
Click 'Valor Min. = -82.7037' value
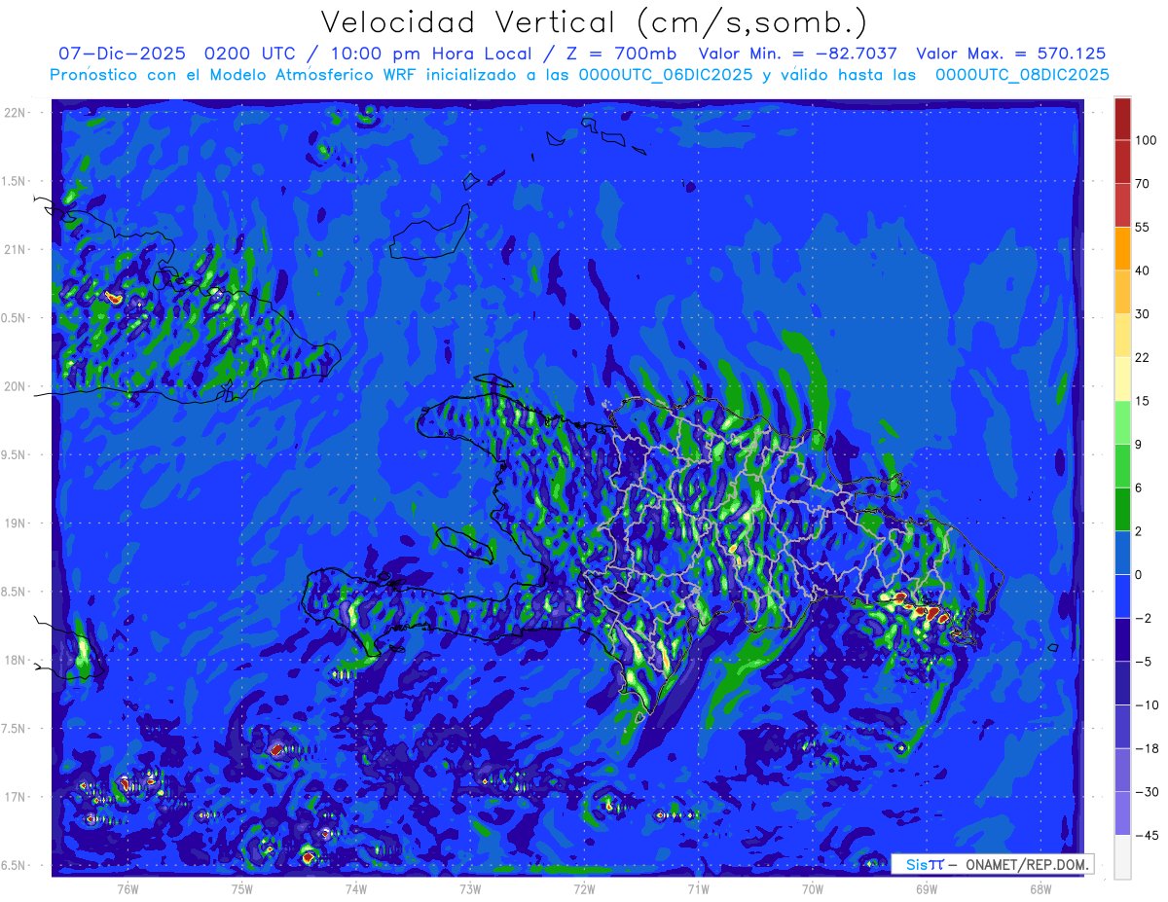[x=798, y=54]
